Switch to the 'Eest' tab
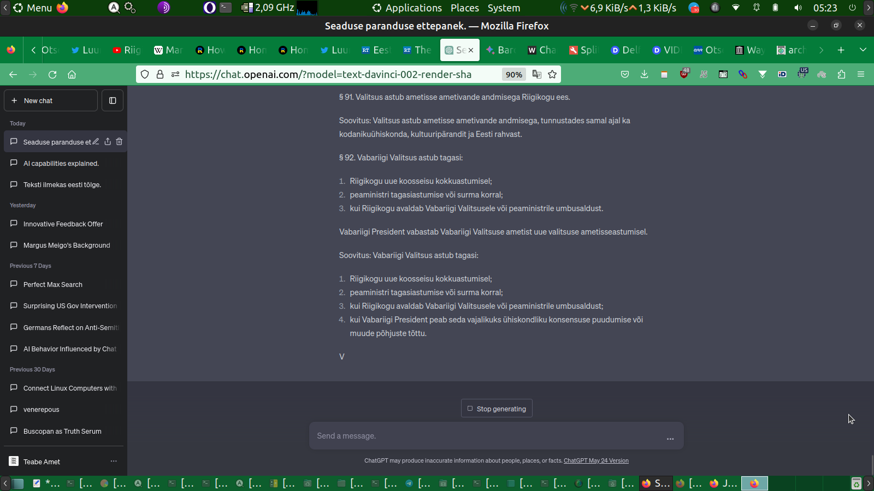This screenshot has width=874, height=491. coord(376,50)
